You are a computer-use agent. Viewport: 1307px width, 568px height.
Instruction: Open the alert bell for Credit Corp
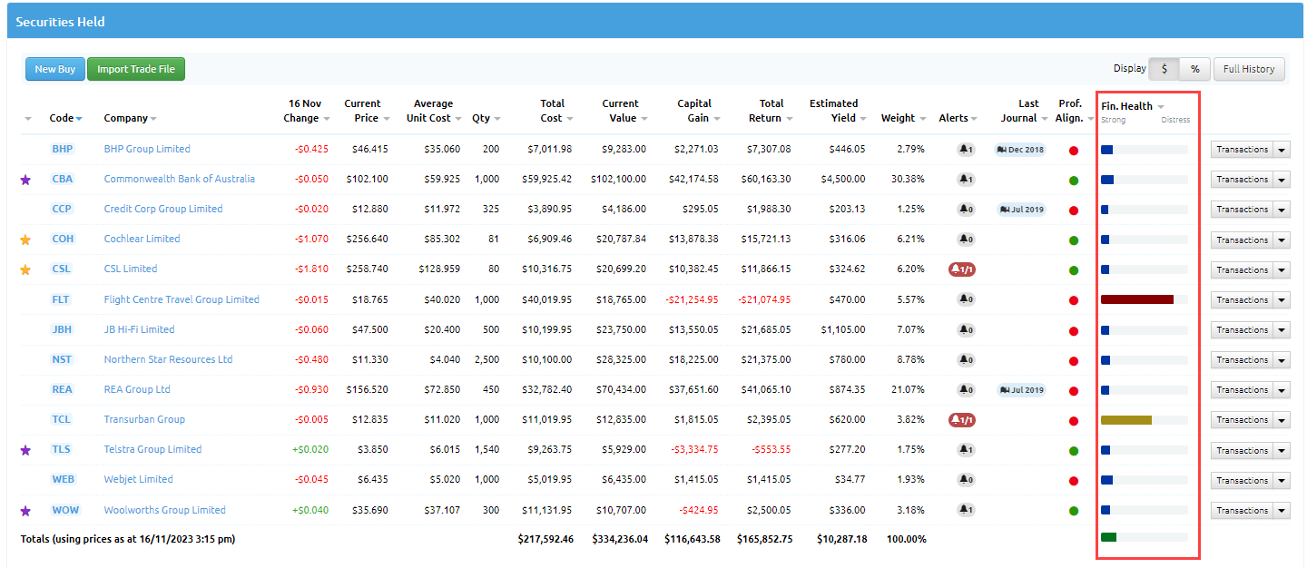(x=966, y=210)
